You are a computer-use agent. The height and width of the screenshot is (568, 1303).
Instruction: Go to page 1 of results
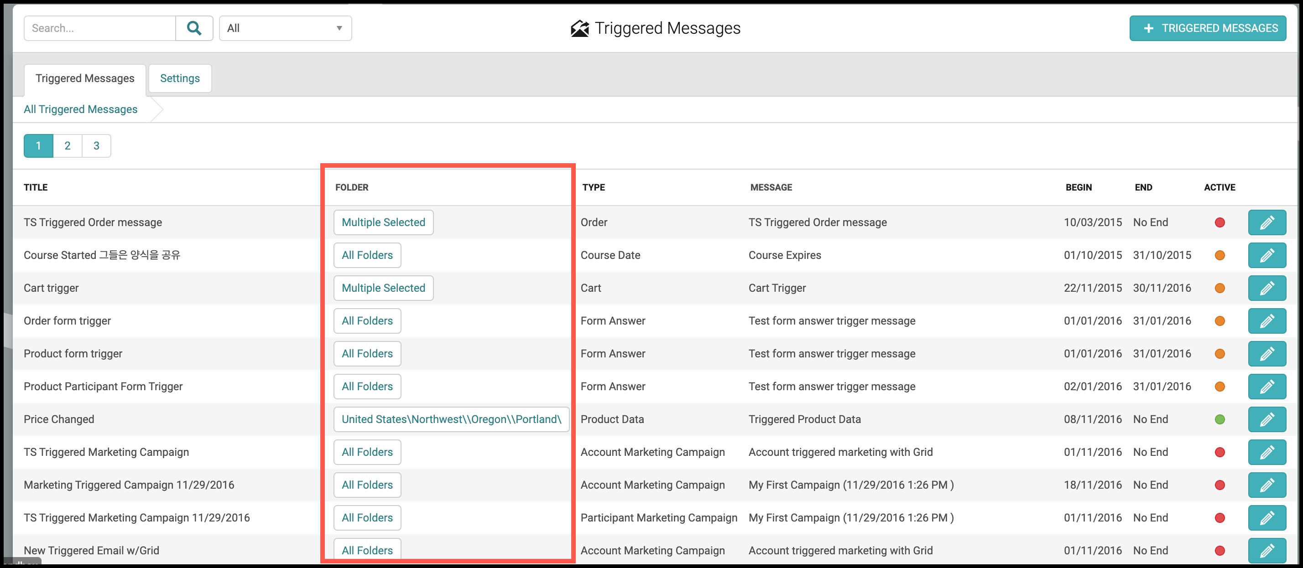pyautogui.click(x=38, y=146)
